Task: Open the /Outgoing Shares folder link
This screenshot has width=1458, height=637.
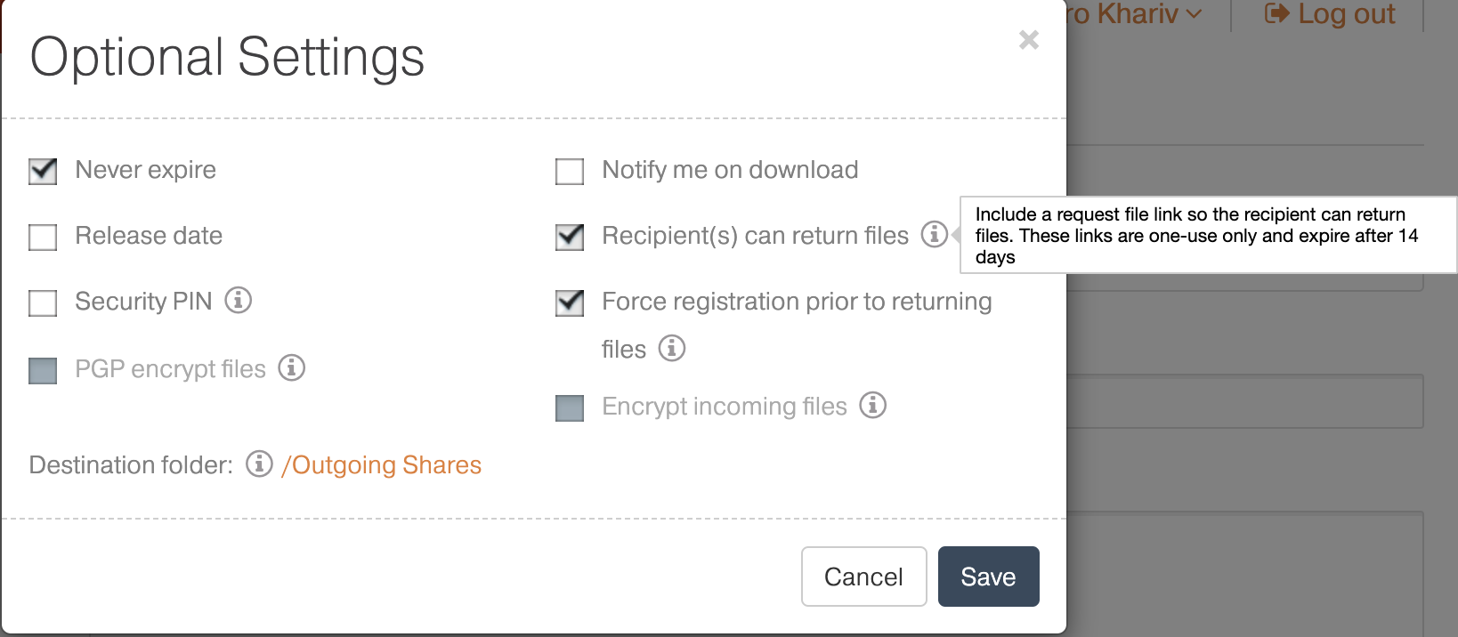Action: point(381,465)
